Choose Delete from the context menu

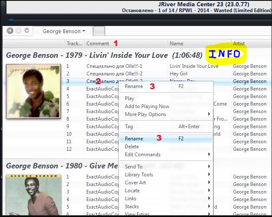[x=166, y=147]
